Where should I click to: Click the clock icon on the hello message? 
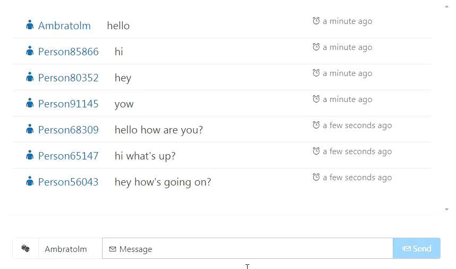pos(316,21)
